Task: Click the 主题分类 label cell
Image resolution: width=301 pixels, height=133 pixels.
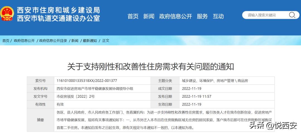Action: [x=165, y=81]
